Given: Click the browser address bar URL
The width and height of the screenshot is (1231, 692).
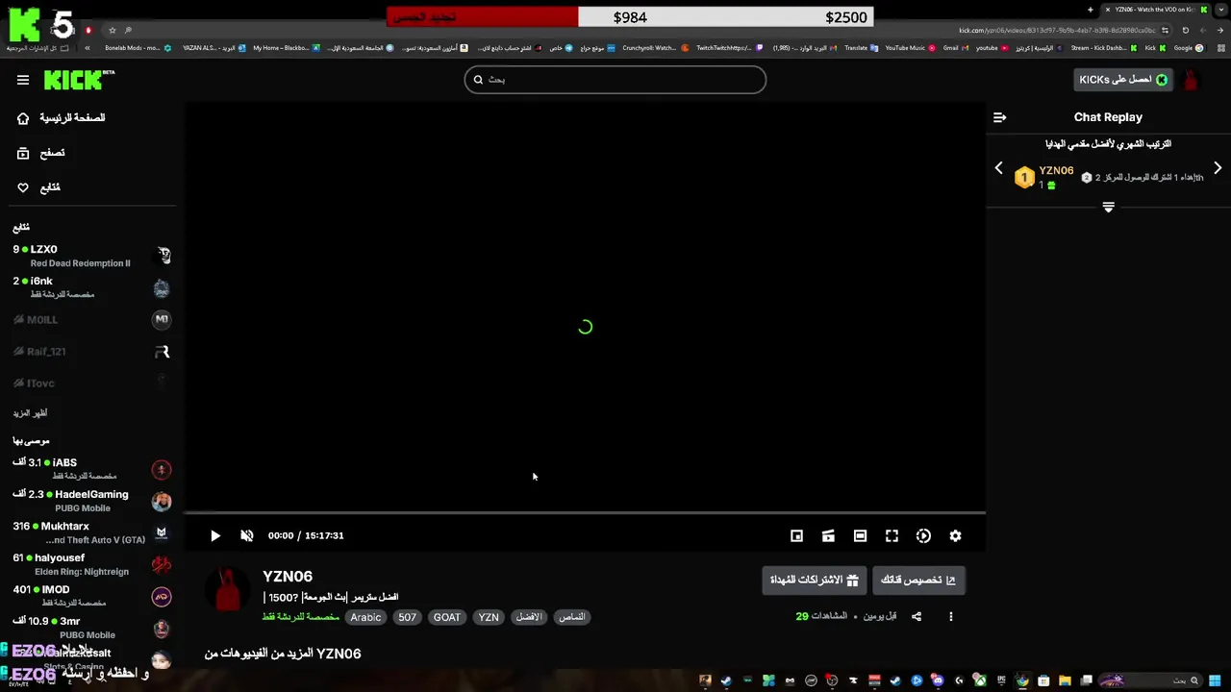Looking at the screenshot, I should [1058, 30].
